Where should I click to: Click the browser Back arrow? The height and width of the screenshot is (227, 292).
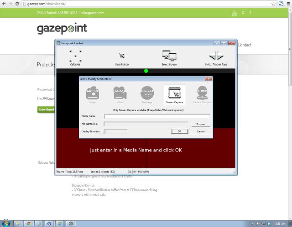tap(4, 4)
